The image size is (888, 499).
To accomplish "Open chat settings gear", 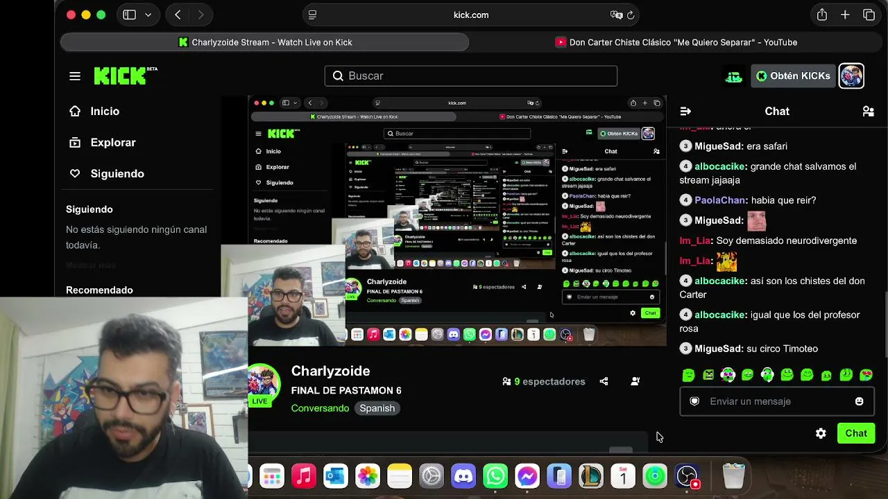I will (x=821, y=433).
